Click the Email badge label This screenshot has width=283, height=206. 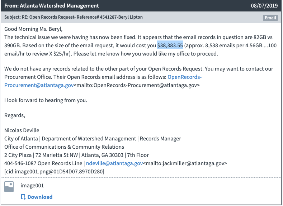click(270, 18)
